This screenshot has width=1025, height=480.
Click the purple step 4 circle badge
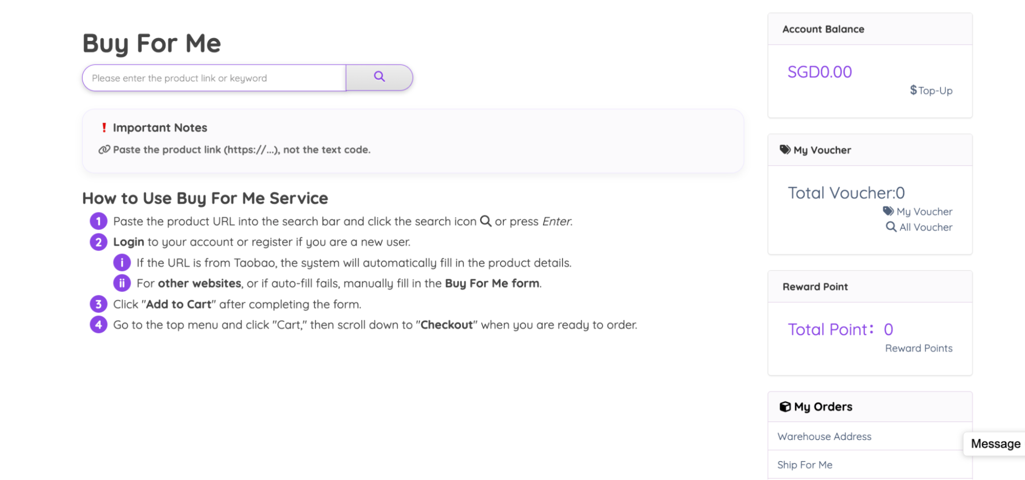(98, 325)
